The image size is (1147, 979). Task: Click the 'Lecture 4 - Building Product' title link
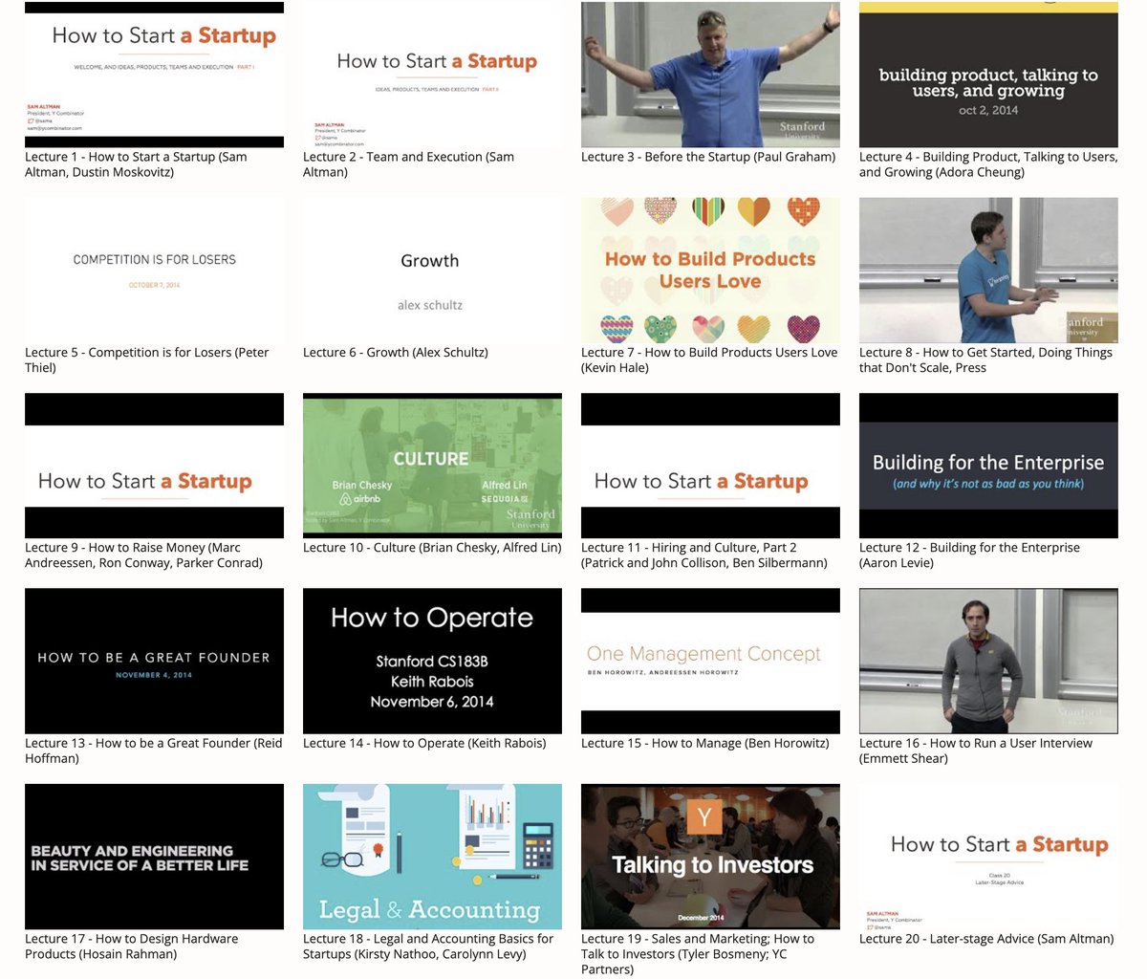[x=988, y=164]
